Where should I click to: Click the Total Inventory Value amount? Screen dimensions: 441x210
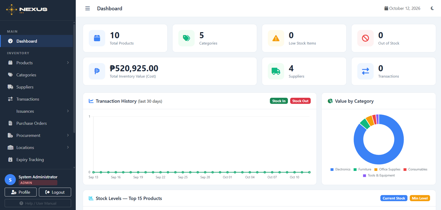pyautogui.click(x=134, y=68)
